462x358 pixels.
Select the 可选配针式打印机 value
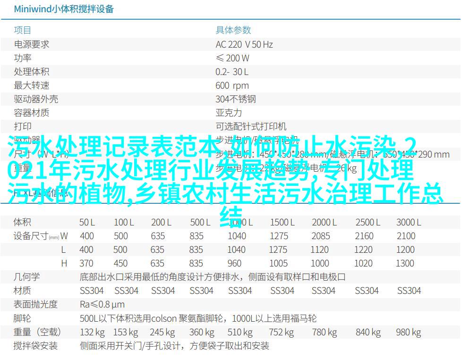click(x=251, y=126)
